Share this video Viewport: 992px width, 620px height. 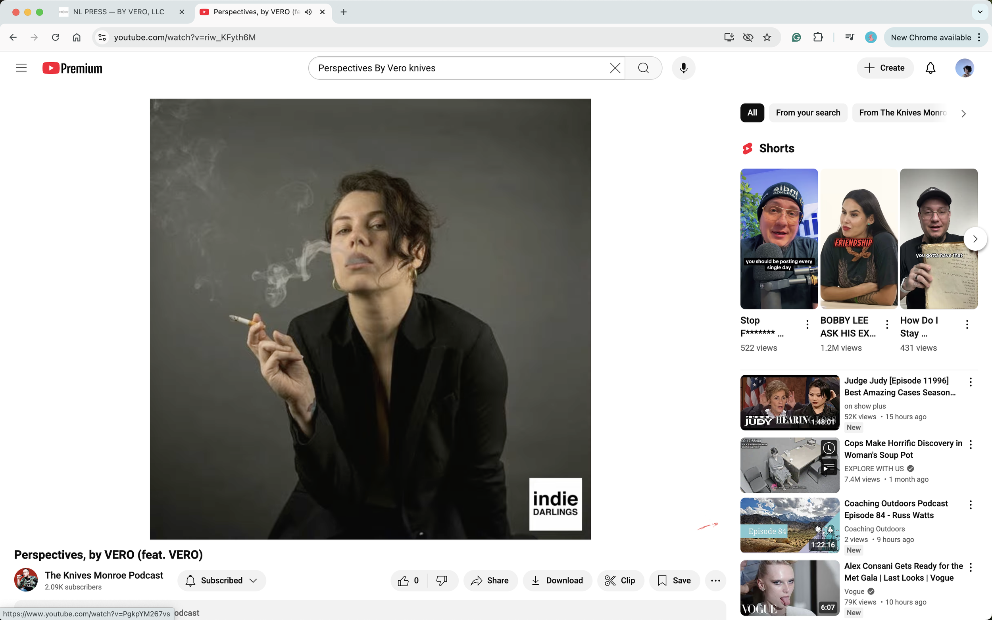coord(490,580)
